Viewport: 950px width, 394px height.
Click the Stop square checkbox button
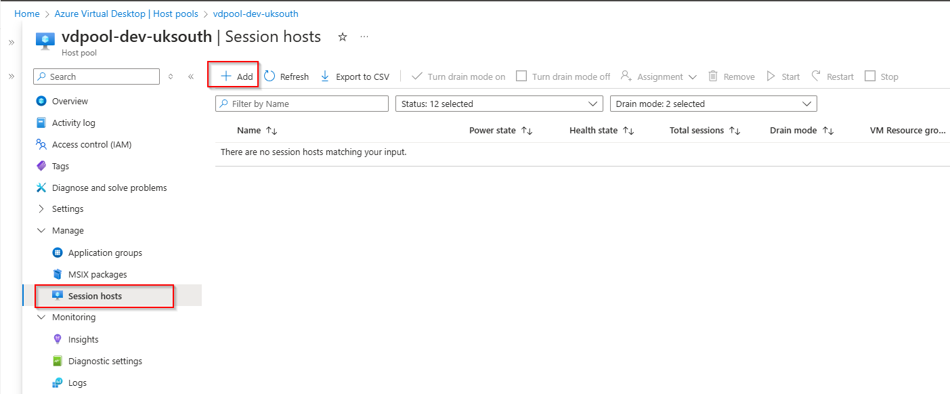(x=870, y=76)
